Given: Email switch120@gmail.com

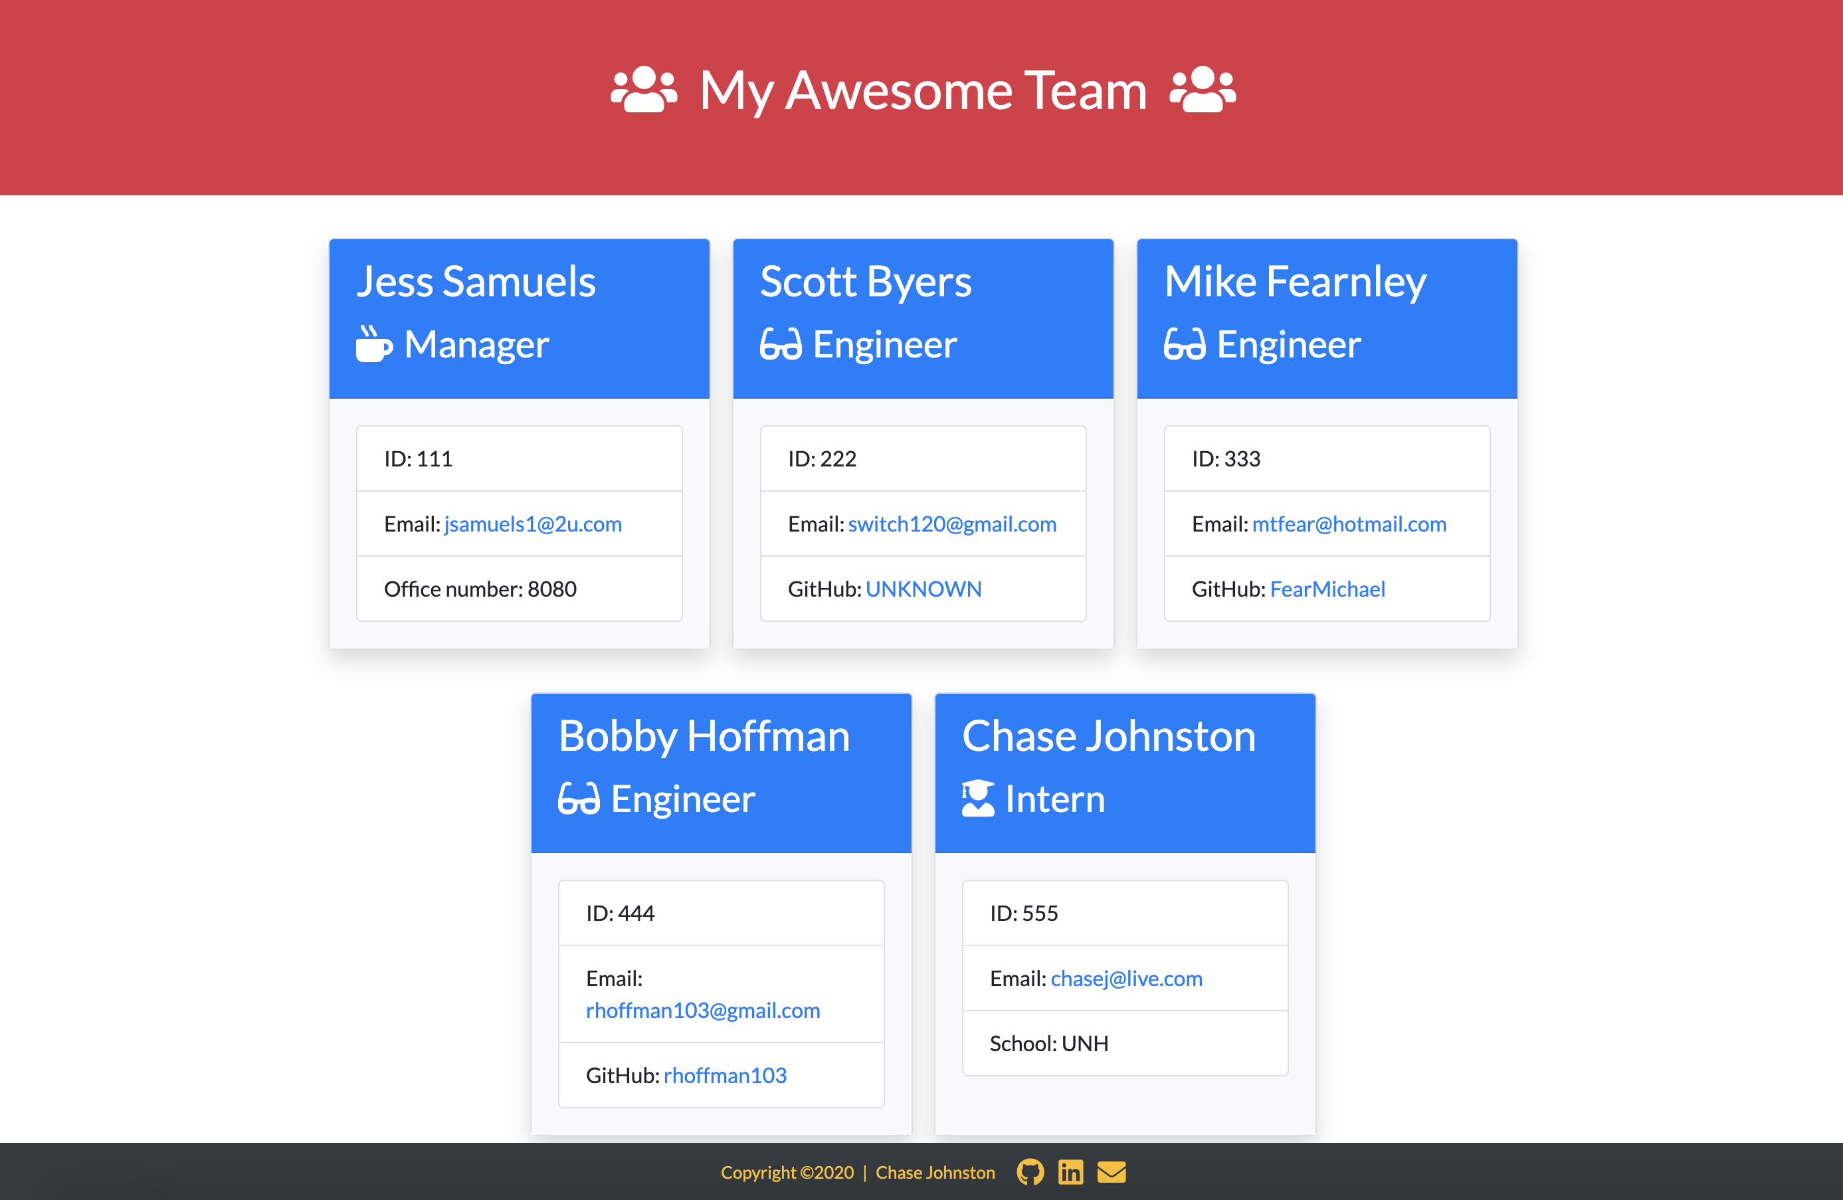Looking at the screenshot, I should tap(953, 524).
